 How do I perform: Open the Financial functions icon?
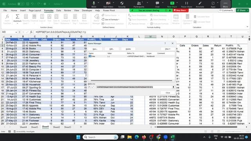pyautogui.click(x=34, y=16)
